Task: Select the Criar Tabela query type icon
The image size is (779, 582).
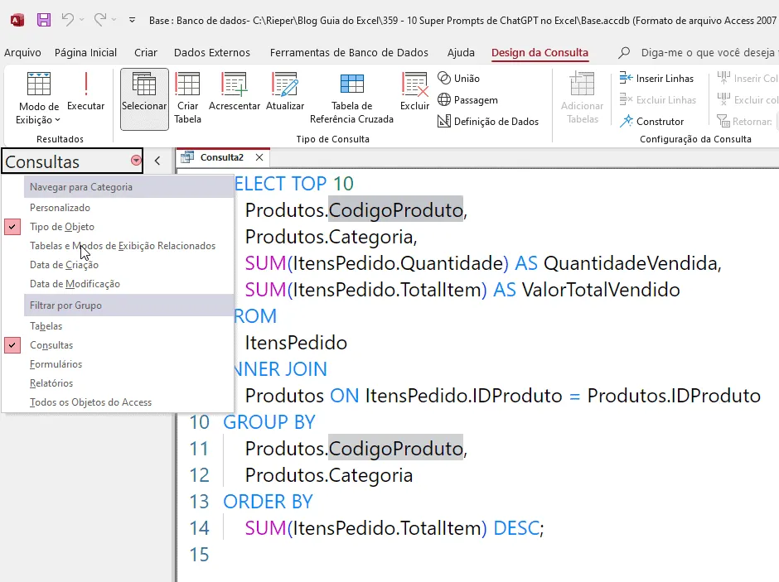Action: tap(188, 98)
